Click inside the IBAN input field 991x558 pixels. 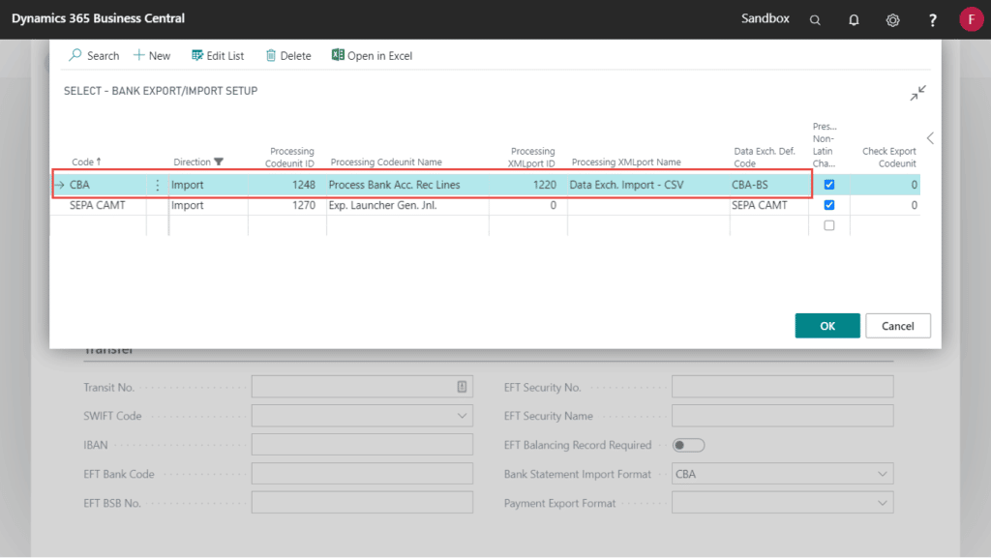[362, 444]
